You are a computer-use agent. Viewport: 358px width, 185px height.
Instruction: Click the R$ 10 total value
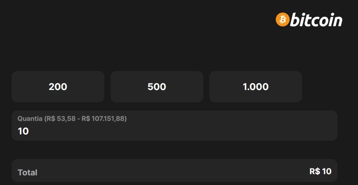(x=320, y=171)
